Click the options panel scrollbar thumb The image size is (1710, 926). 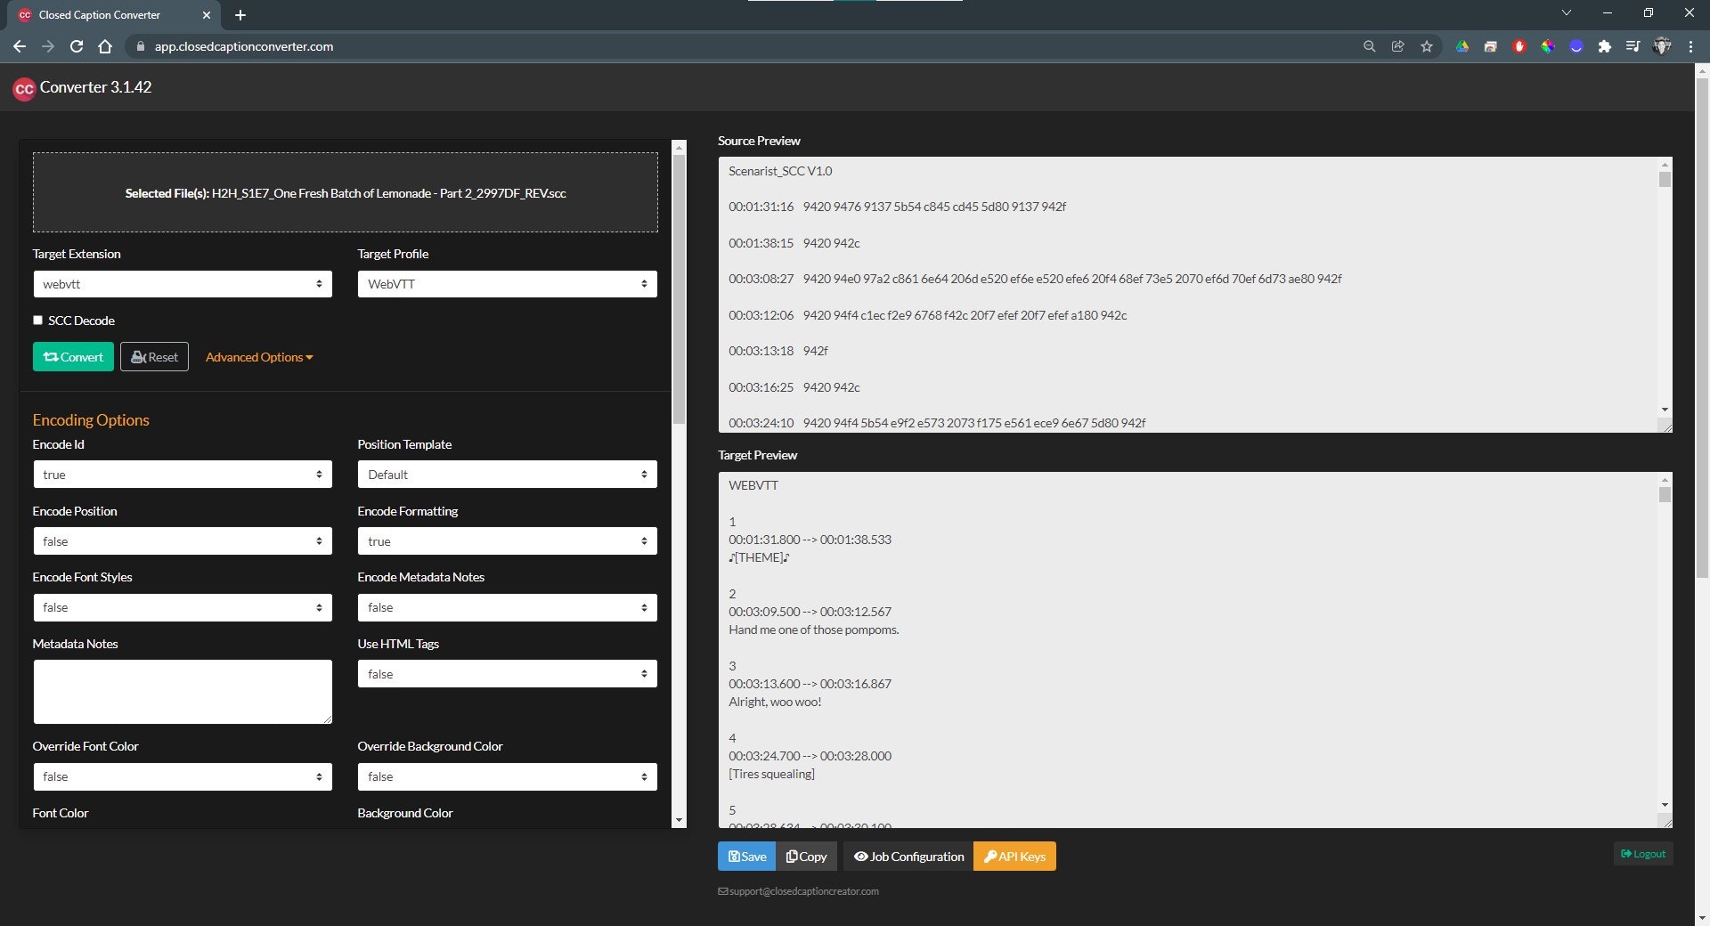680,289
